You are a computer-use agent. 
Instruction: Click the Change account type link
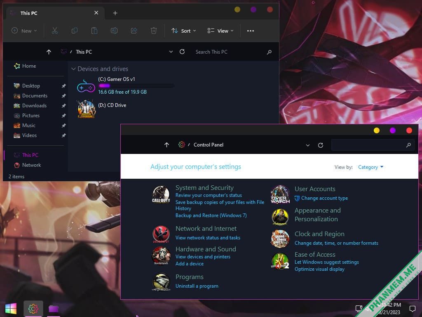click(x=324, y=198)
